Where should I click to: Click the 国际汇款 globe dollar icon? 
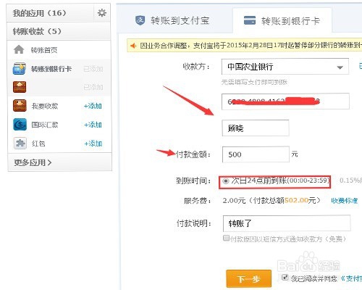[x=20, y=125]
